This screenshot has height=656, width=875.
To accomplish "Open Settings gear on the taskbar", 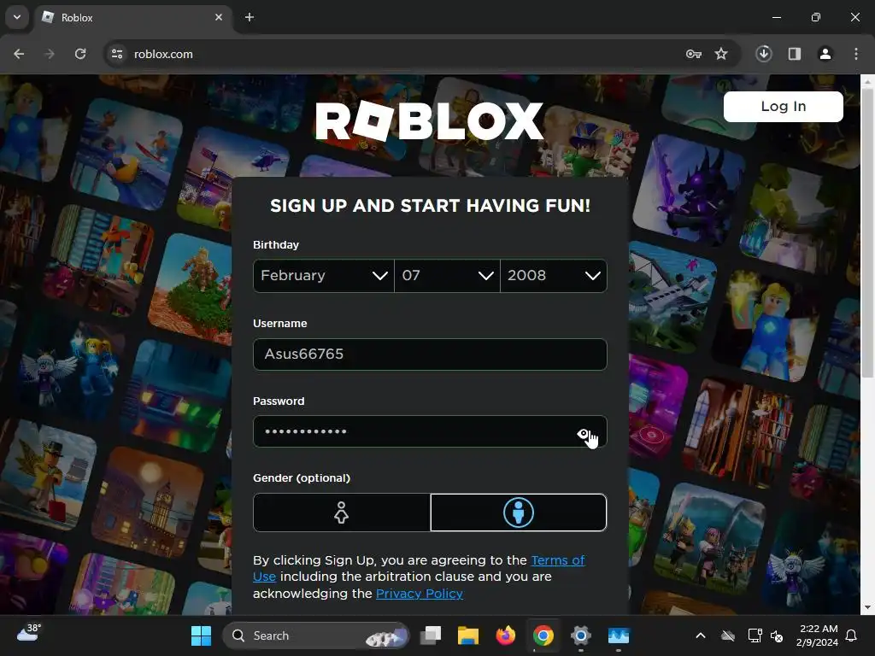I will click(580, 635).
